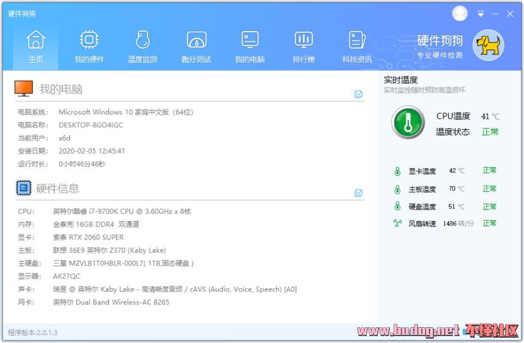Screen dimensions: 524x343
Task: Copy 我的电脑 info using copy icon
Action: pyautogui.click(x=358, y=94)
